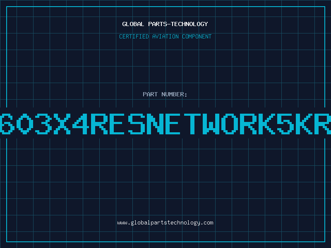Click the large part number 603X4RESNETWORK5KR

165,124
